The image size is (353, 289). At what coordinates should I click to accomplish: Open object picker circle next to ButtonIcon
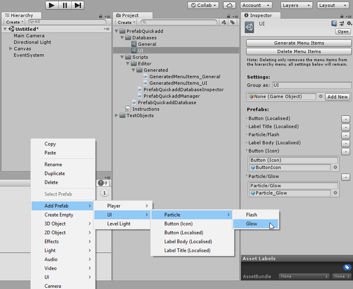tap(335, 167)
